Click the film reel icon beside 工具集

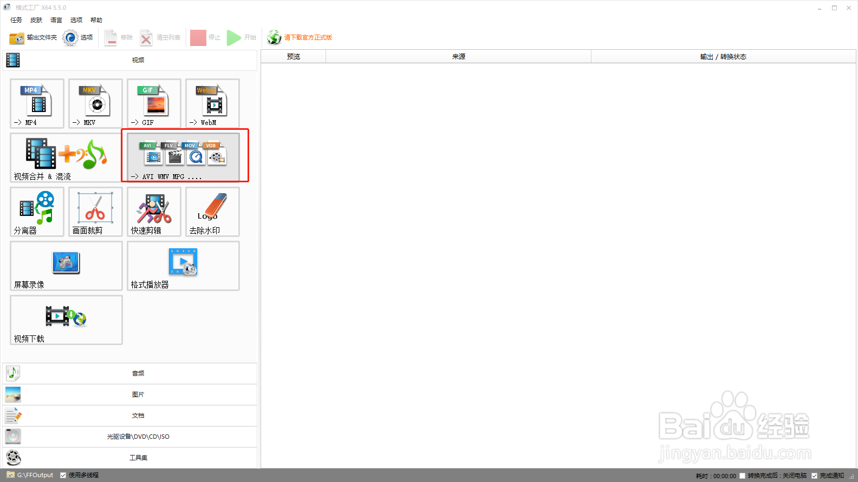click(x=13, y=458)
